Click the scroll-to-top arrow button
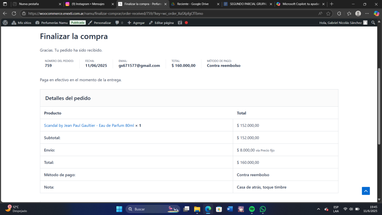382x215 pixels. [x=366, y=191]
